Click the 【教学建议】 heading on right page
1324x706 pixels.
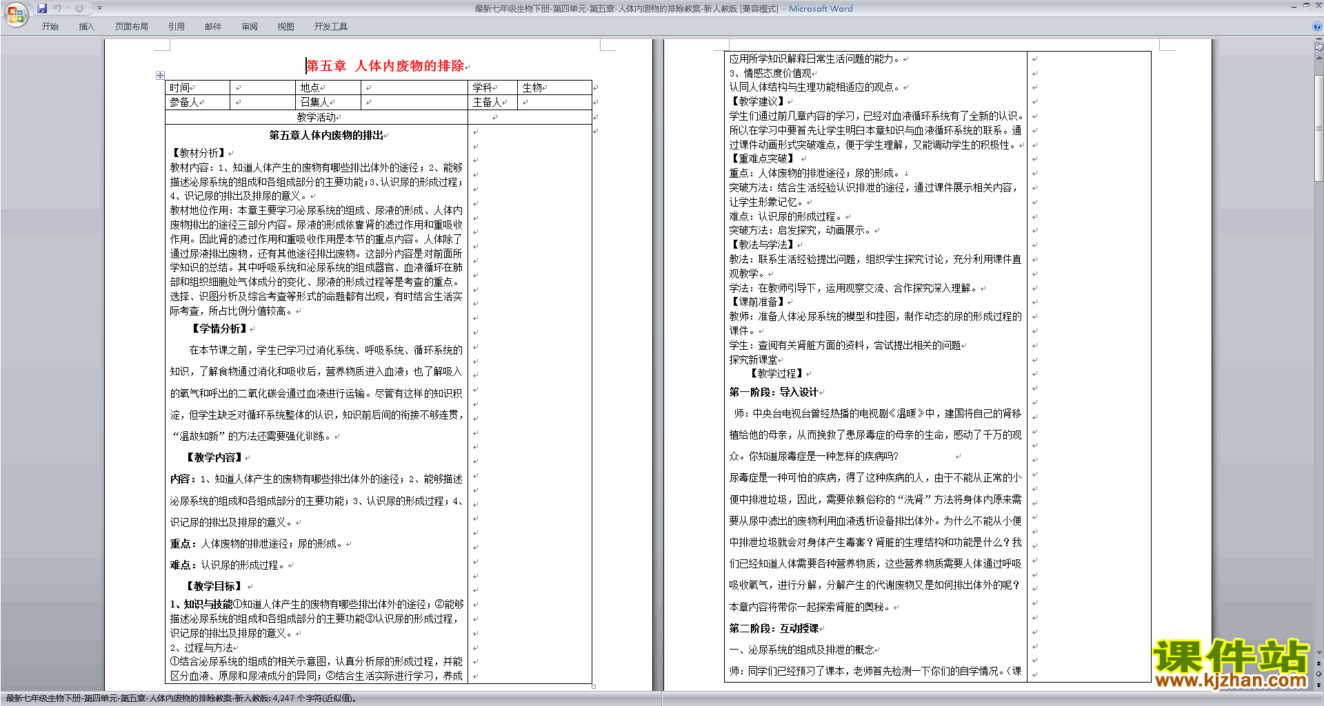[758, 101]
